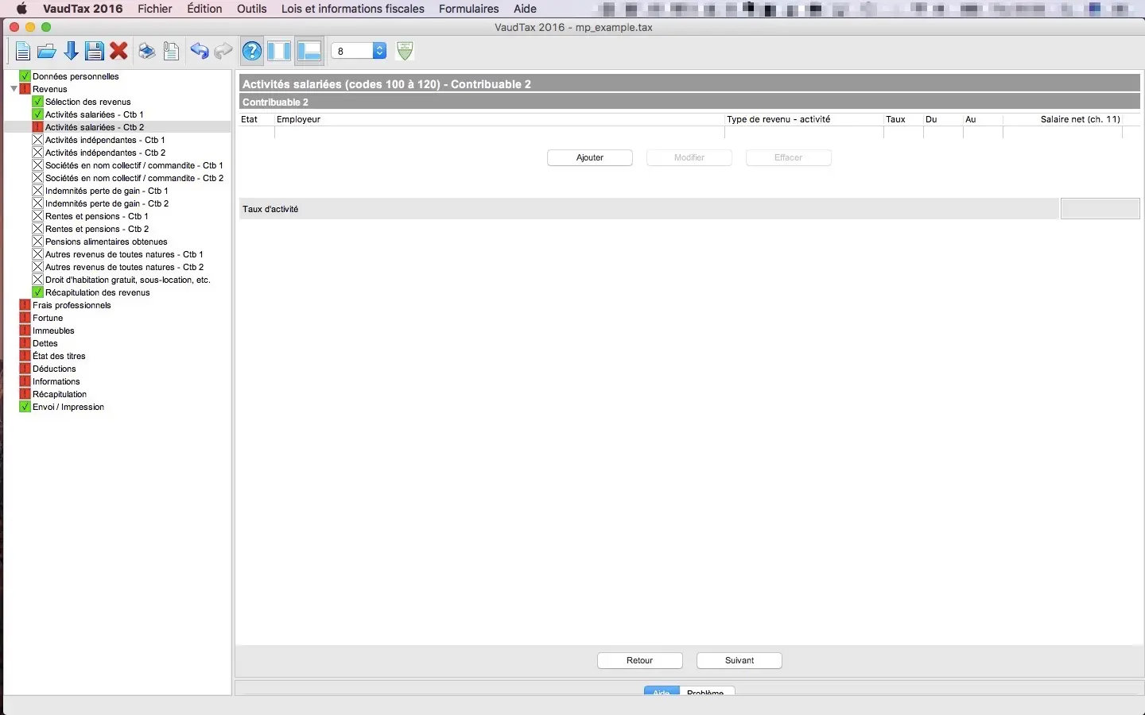The width and height of the screenshot is (1145, 715).
Task: Select Activités salariées - Ctb 1
Action: click(94, 114)
